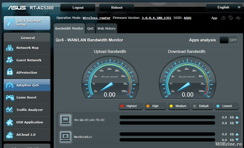
Task: Open Traffic Analyzer from the sidebar
Action: tap(27, 110)
